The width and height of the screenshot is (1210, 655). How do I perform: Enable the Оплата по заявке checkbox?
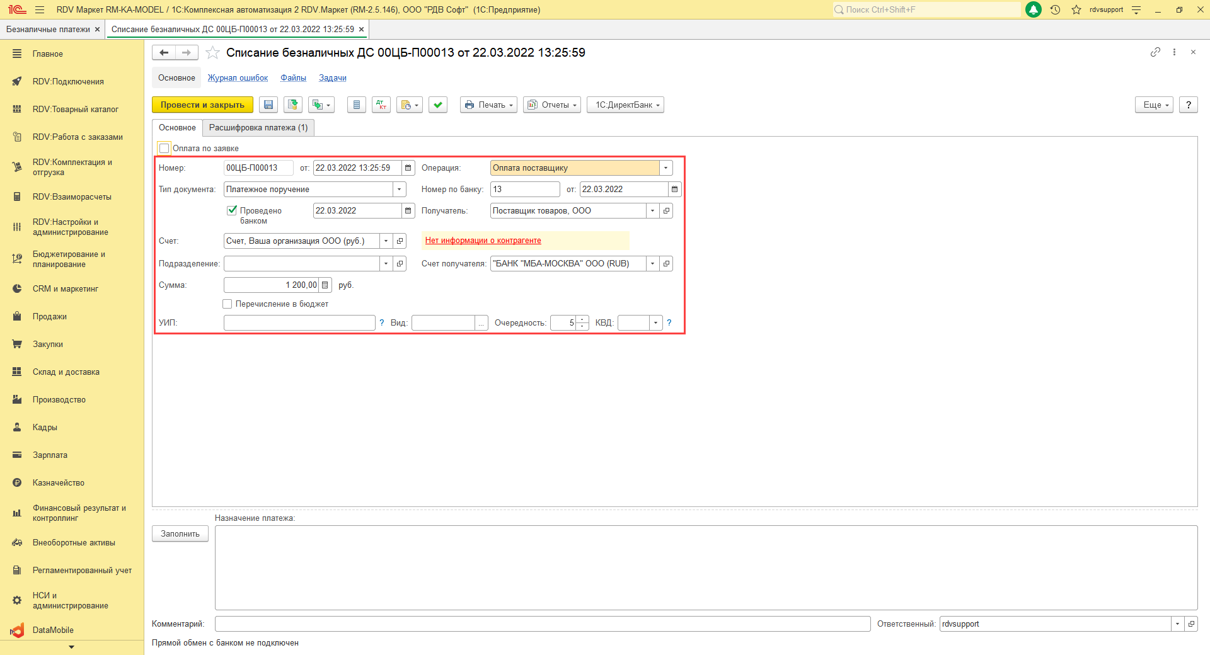(x=165, y=149)
